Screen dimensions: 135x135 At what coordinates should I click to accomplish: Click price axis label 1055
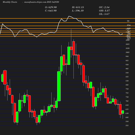tap(127, 44)
